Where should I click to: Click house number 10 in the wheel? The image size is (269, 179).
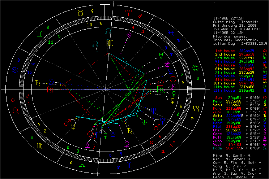[89, 25]
